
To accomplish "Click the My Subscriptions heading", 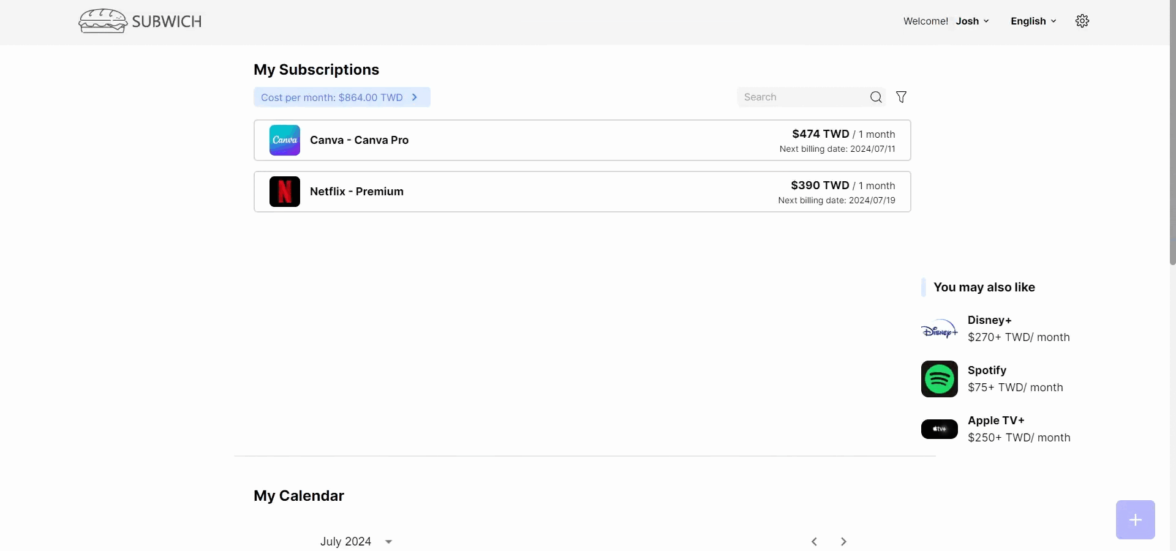I will point(317,70).
